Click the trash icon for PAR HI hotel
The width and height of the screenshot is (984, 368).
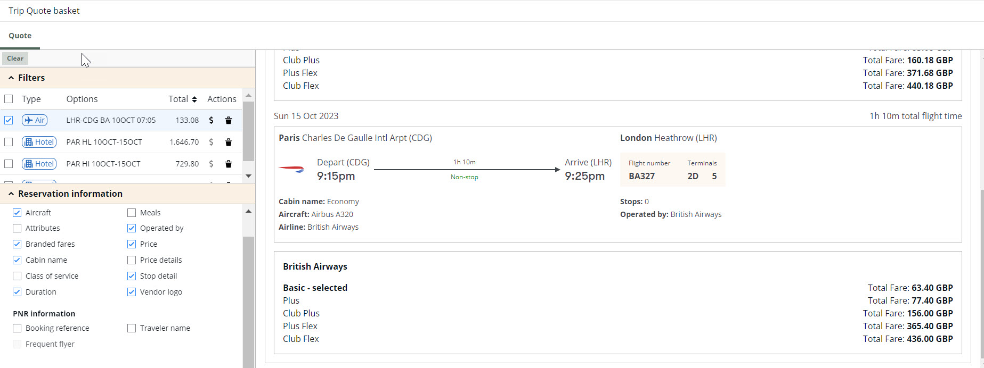[x=229, y=164]
